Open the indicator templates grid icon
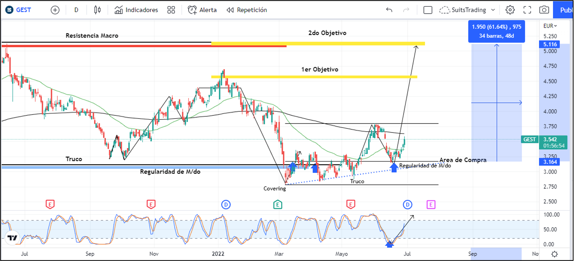574x261 pixels. tap(171, 10)
